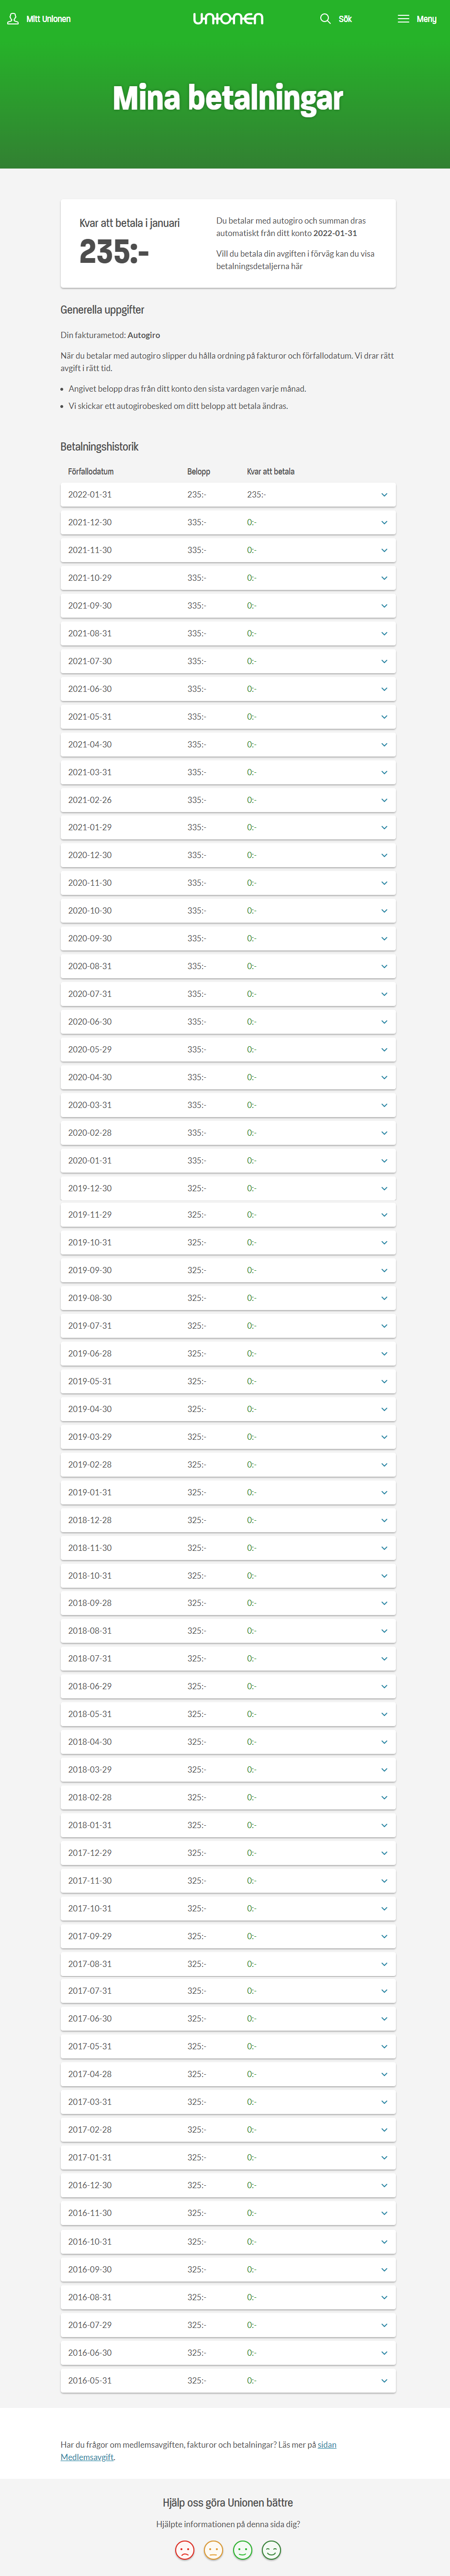450x2576 pixels.
Task: Select the orange neutral face rating
Action: click(x=213, y=2550)
